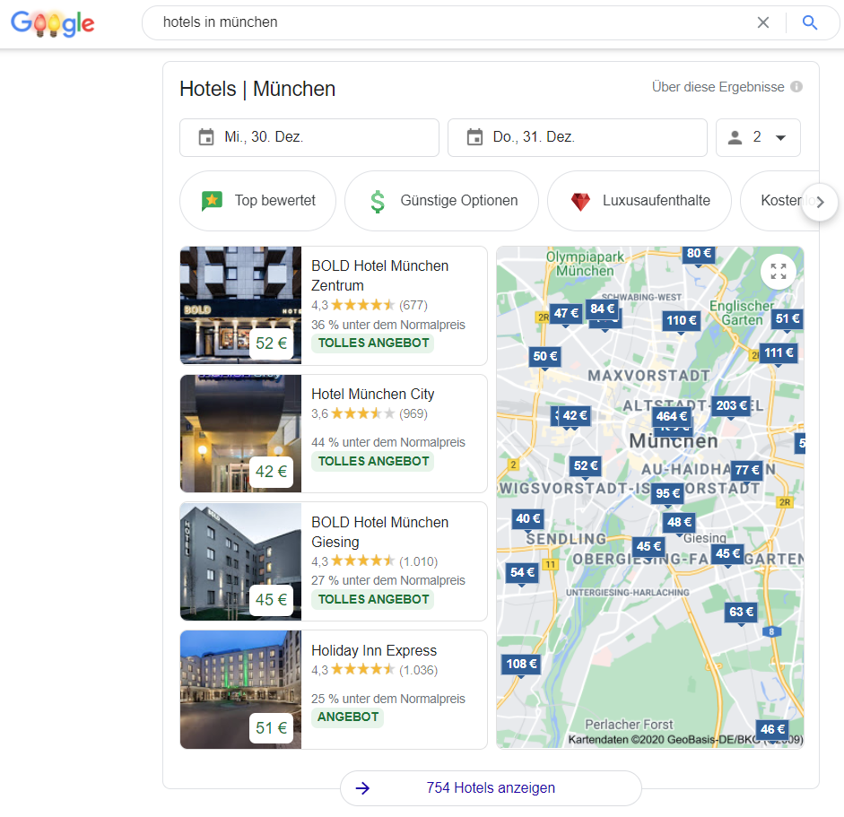The image size is (844, 817).
Task: Select the Günstige Optionen filter
Action: [441, 201]
